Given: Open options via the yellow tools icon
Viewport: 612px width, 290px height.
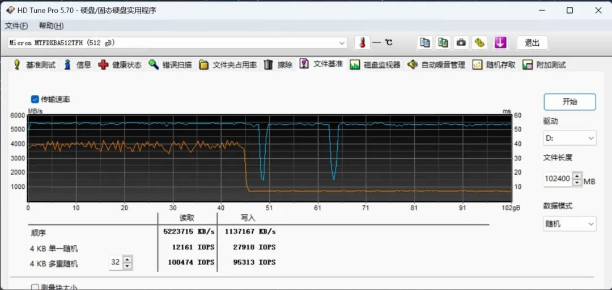Looking at the screenshot, I should tap(480, 43).
